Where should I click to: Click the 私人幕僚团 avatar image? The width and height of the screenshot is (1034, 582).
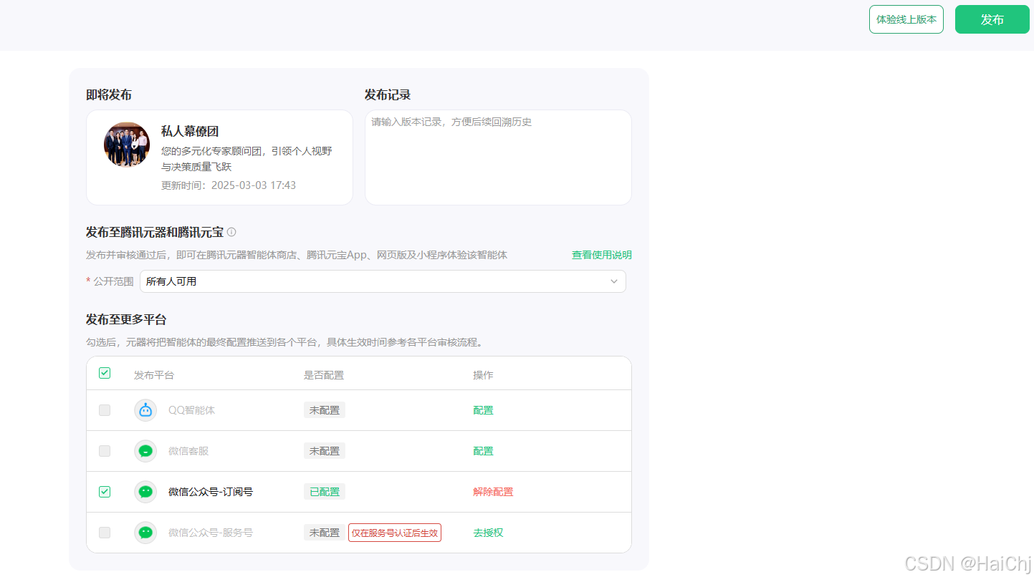[127, 145]
